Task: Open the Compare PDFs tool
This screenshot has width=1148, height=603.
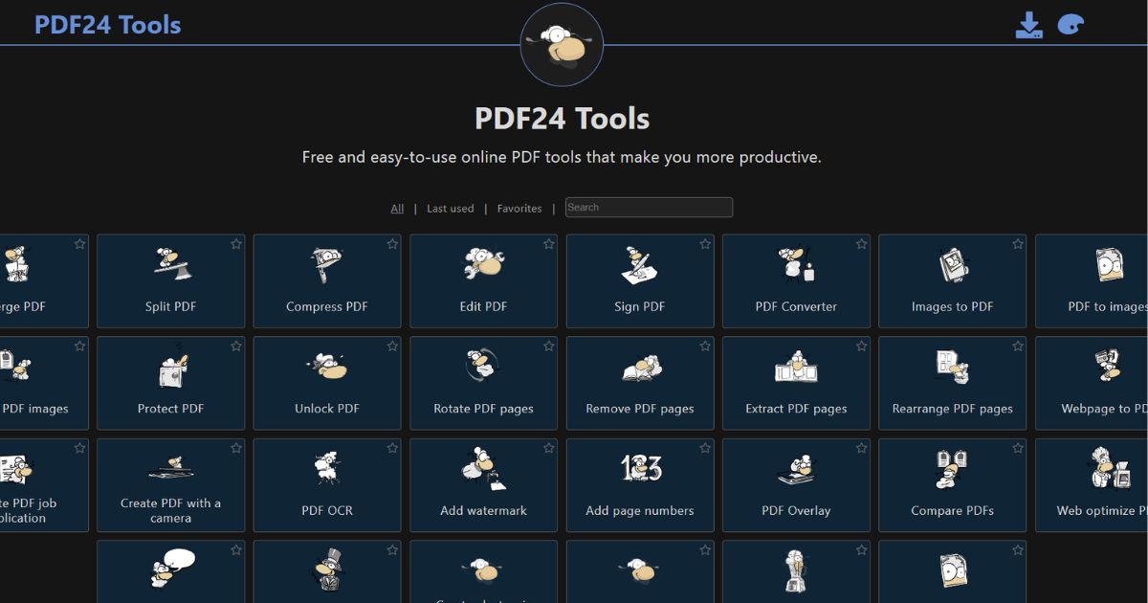Action: (952, 484)
